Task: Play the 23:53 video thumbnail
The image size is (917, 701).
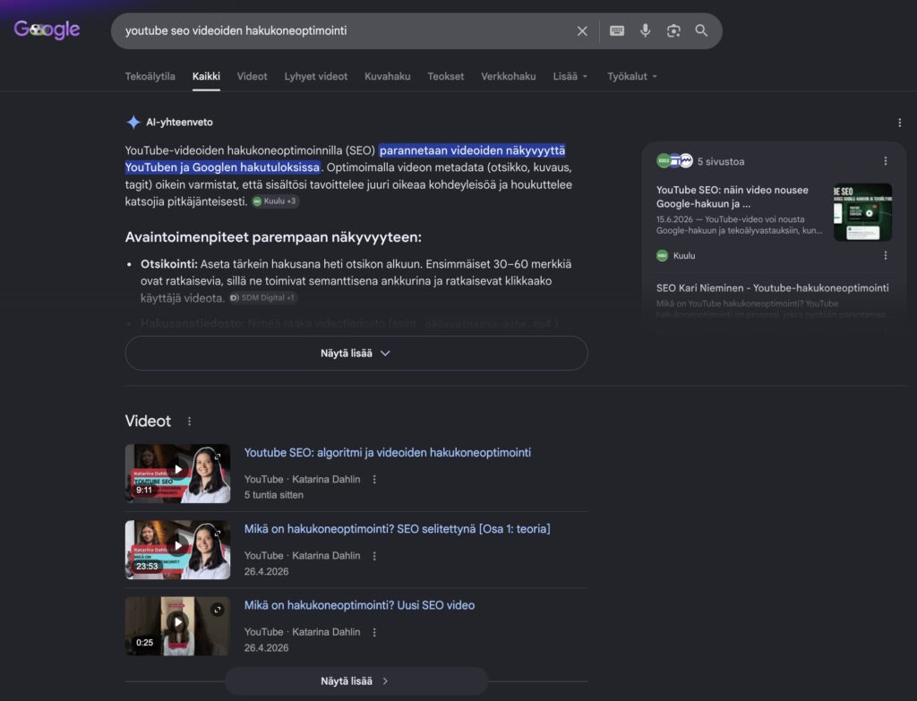Action: 178,550
